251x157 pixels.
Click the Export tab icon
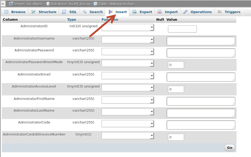(134, 12)
